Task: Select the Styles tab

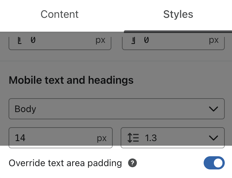Action: (x=178, y=15)
